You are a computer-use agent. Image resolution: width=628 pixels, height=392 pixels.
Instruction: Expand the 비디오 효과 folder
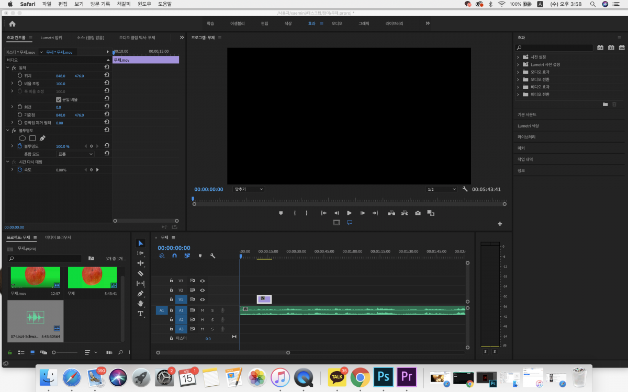[x=518, y=87]
